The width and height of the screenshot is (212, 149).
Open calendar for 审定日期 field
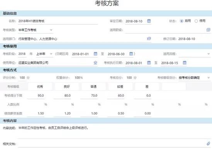click(x=149, y=21)
